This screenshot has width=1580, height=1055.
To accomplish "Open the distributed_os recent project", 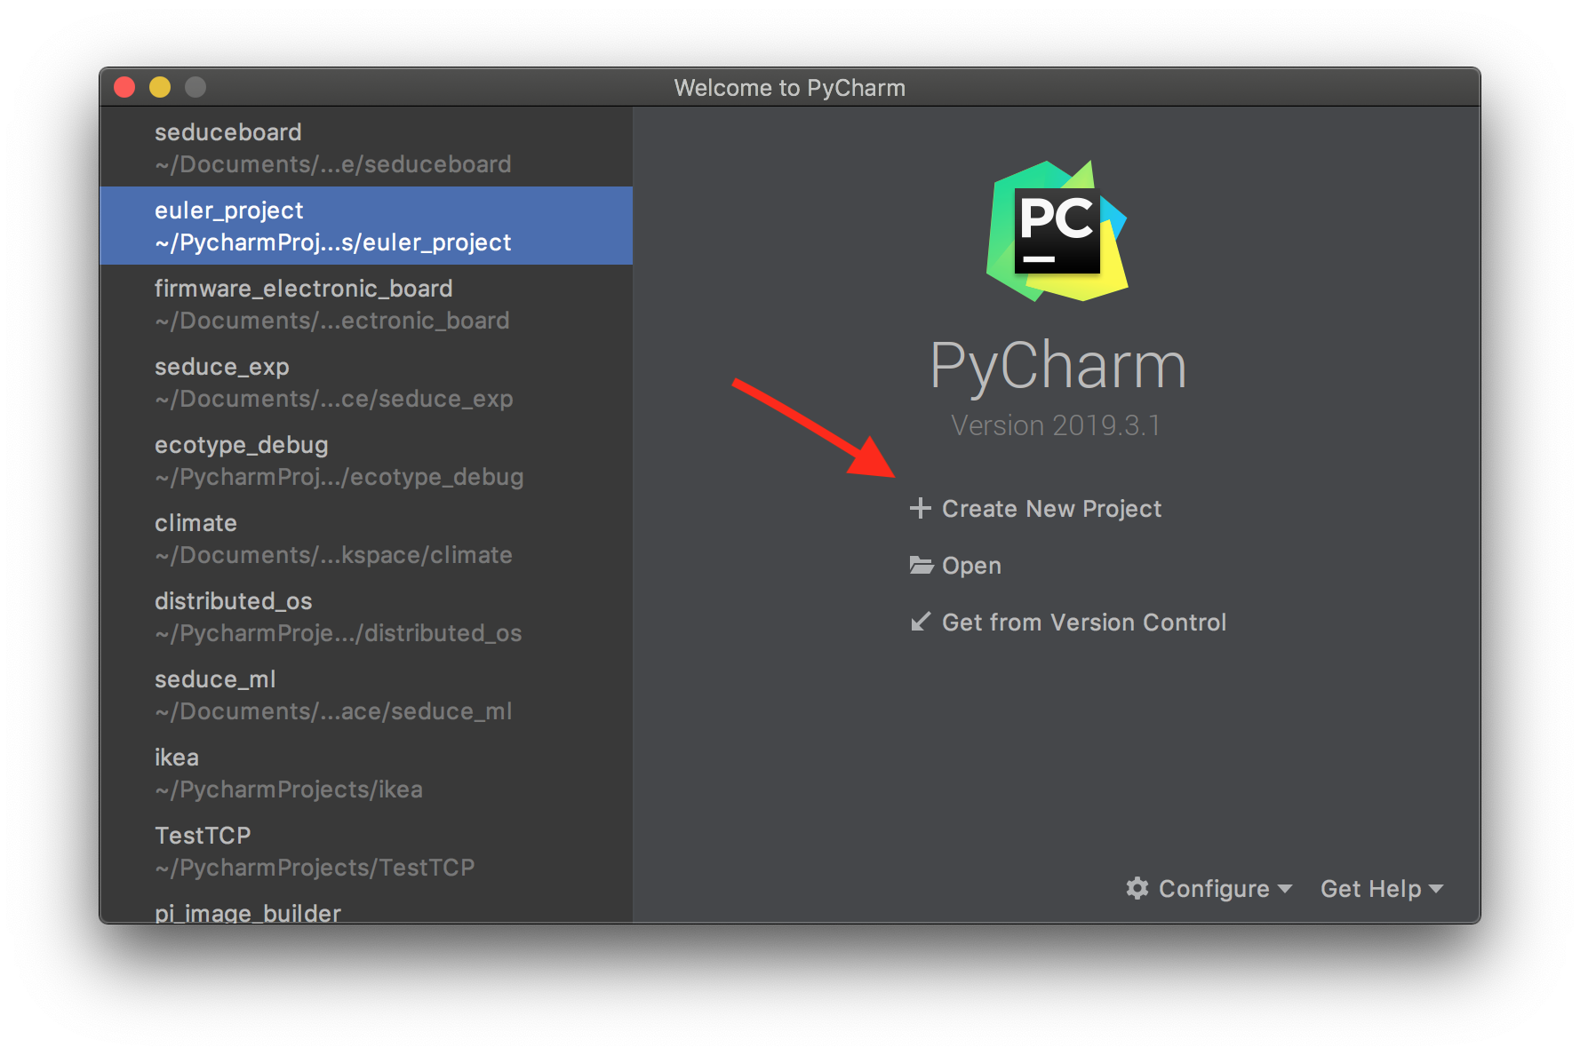I will tap(366, 616).
